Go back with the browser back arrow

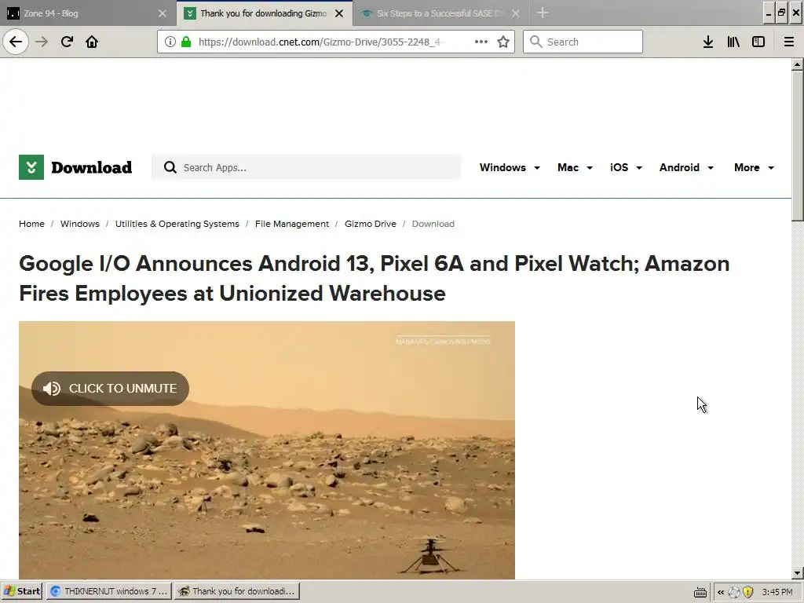tap(16, 42)
